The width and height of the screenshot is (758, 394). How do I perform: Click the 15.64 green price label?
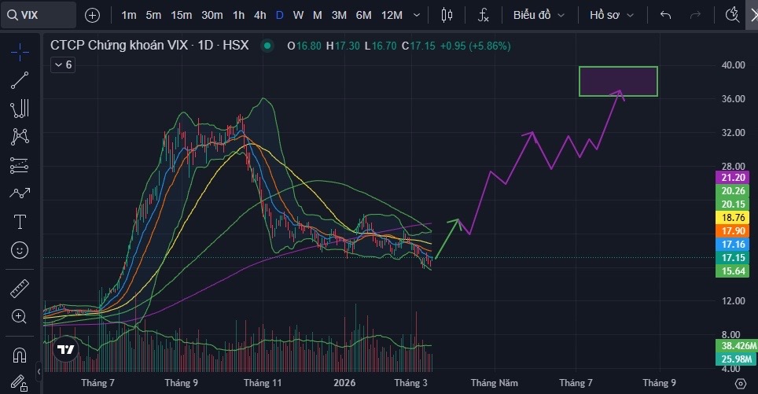732,271
